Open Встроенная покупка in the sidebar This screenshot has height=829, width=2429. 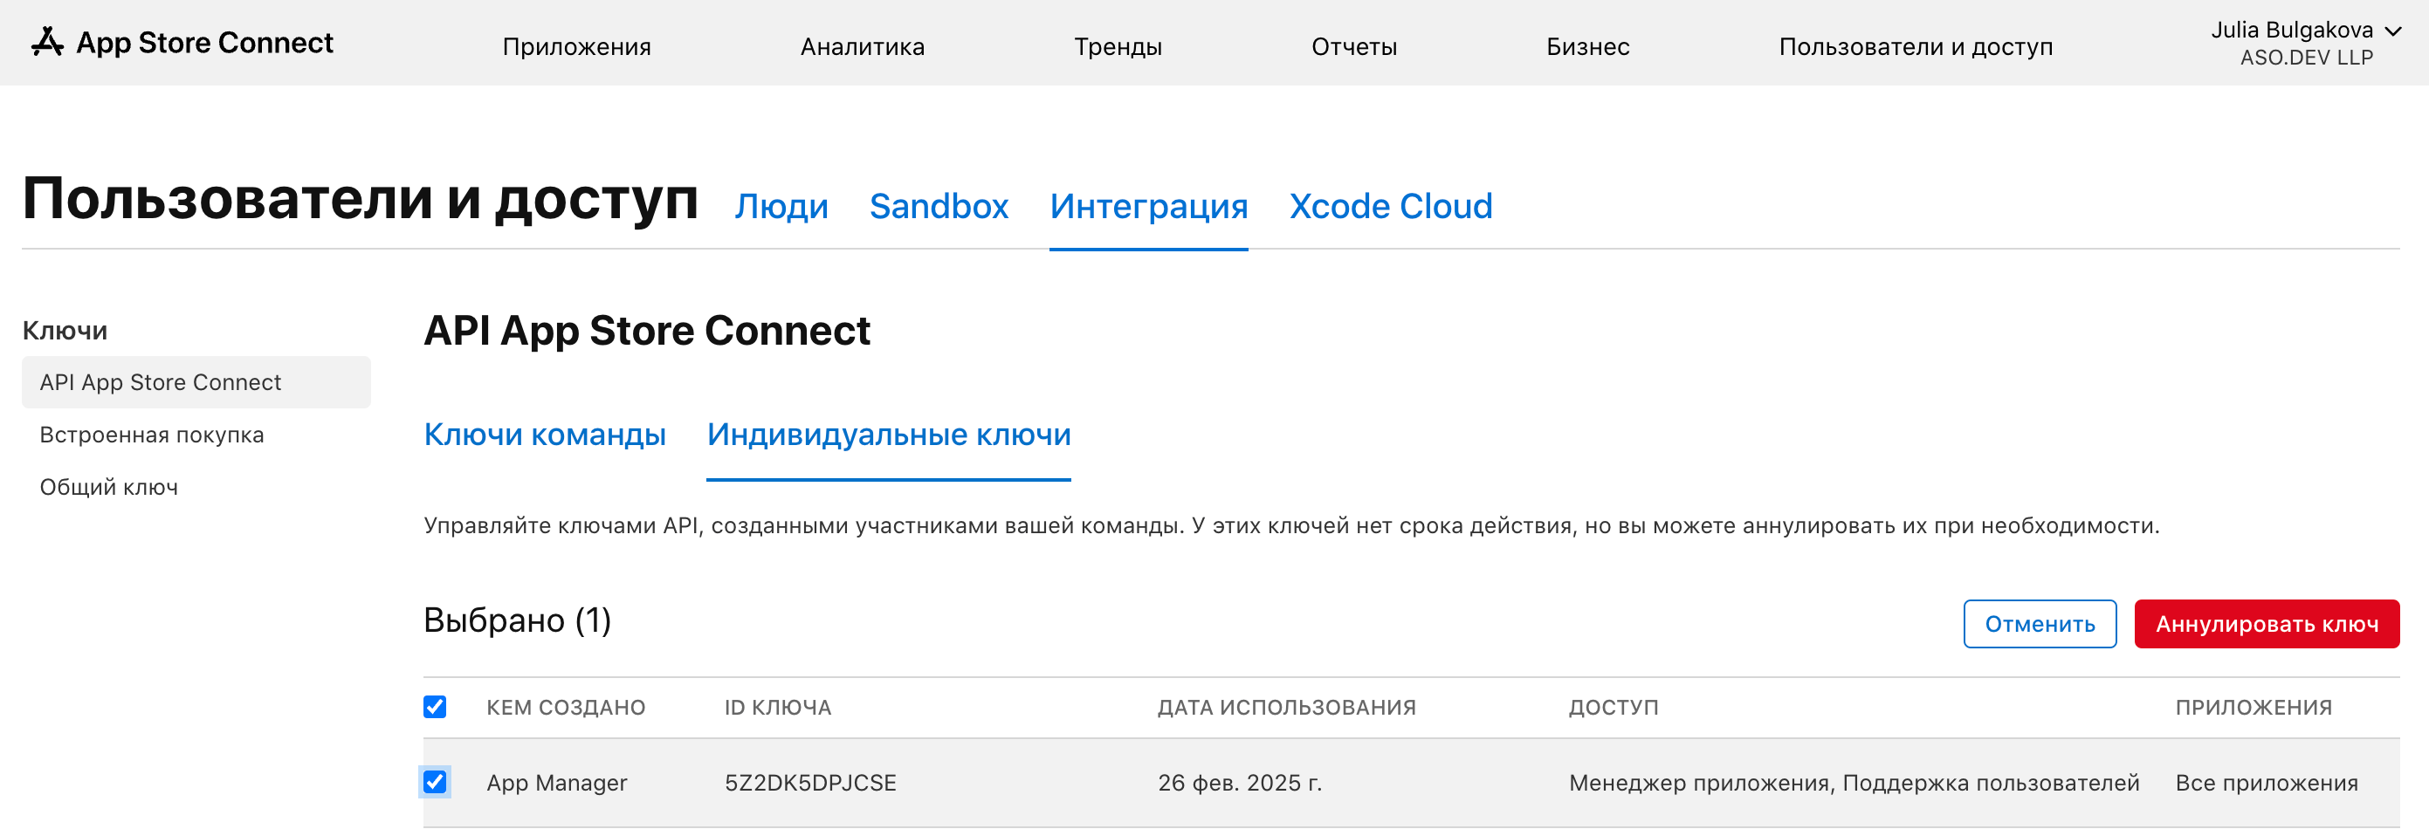(151, 435)
